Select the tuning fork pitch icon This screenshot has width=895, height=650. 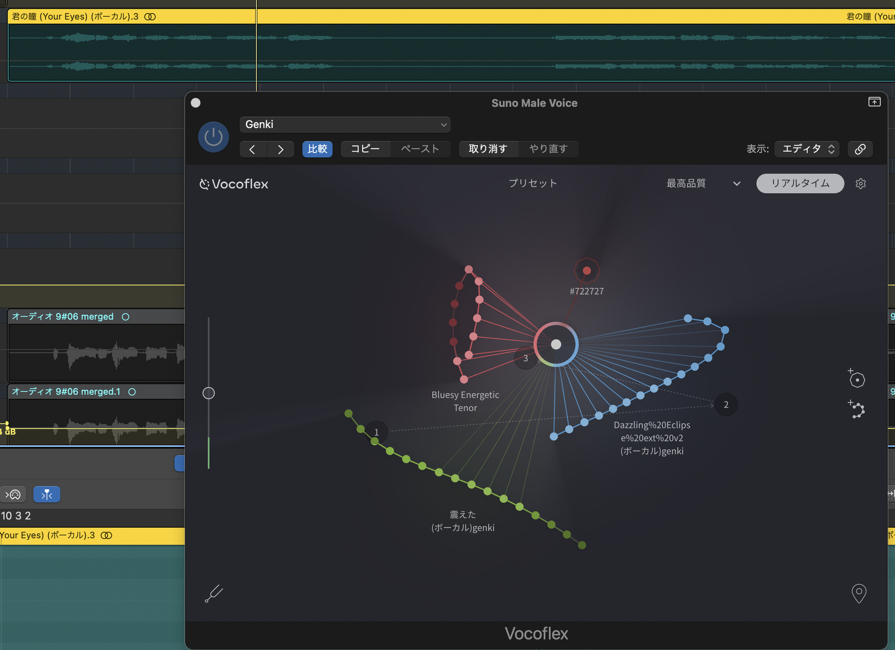click(x=213, y=594)
